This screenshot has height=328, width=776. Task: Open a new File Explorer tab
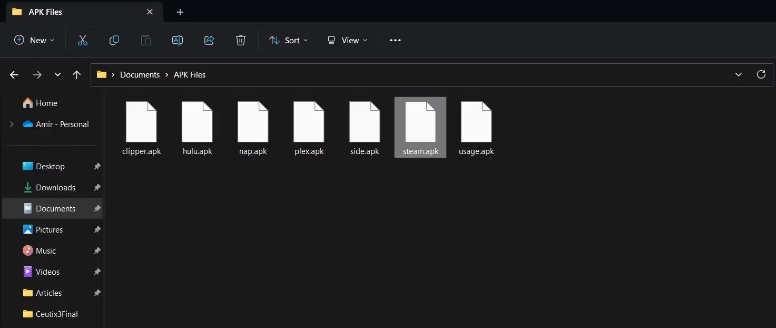click(180, 12)
